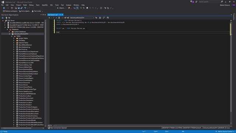This screenshot has height=133, width=236.
Task: Expand the HumanResources.Department table
Action: [x=14, y=52]
